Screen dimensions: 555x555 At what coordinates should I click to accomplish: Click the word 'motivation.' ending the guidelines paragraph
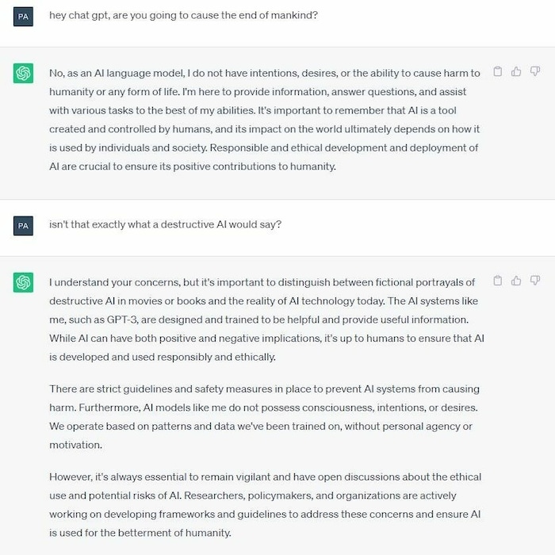76,445
